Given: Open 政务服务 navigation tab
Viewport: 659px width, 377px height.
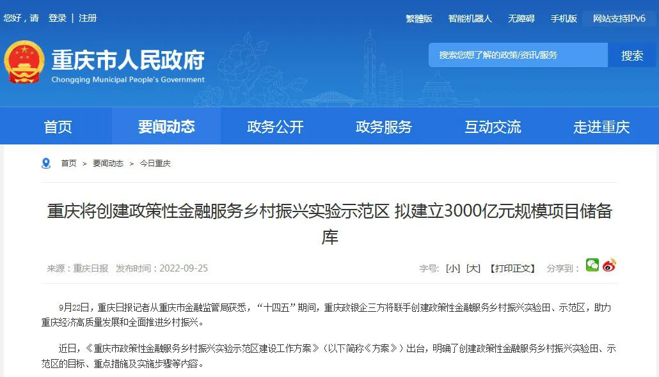Looking at the screenshot, I should [384, 127].
